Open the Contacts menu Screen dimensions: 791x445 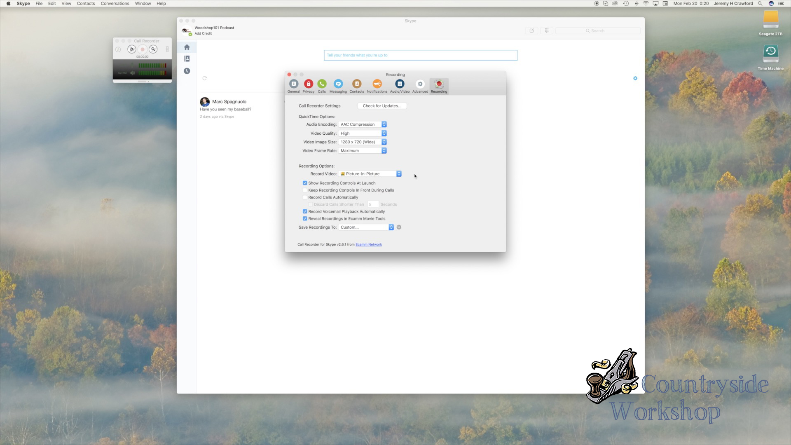point(86,3)
